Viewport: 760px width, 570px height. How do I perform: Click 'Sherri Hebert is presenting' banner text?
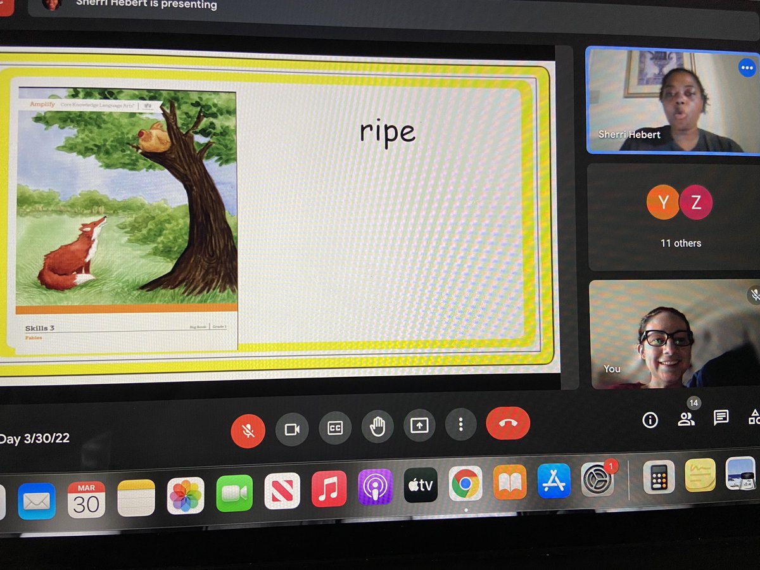click(x=146, y=4)
